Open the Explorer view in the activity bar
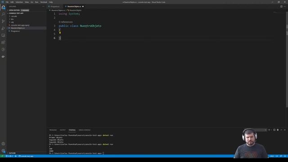Viewport: 288px width, 162px height. 3,7
